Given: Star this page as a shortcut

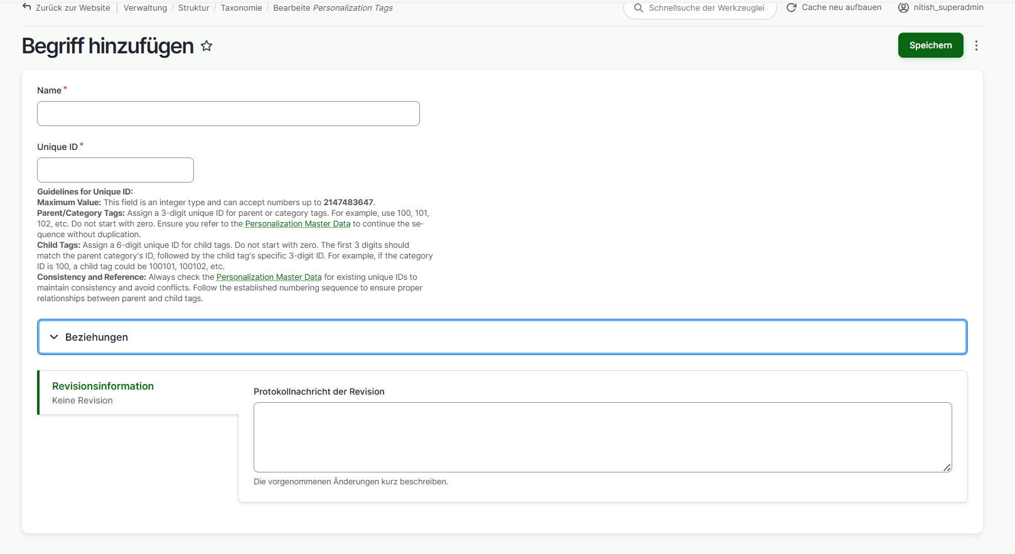Looking at the screenshot, I should [207, 46].
